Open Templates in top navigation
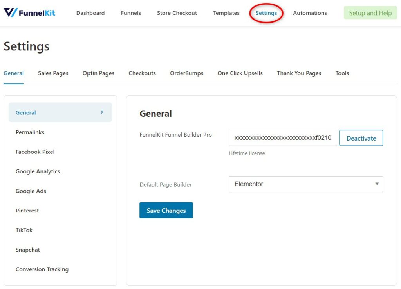Viewport: 401px width, 289px height. 226,13
